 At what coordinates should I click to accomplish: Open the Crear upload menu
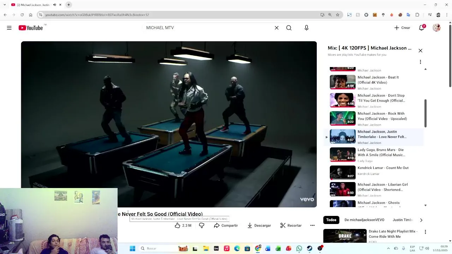(x=402, y=28)
